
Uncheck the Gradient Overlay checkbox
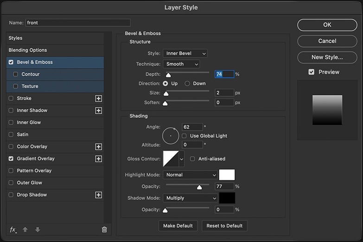tap(11, 159)
